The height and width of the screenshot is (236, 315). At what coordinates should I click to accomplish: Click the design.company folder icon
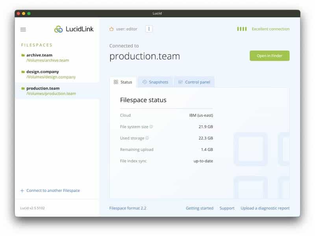pyautogui.click(x=23, y=72)
